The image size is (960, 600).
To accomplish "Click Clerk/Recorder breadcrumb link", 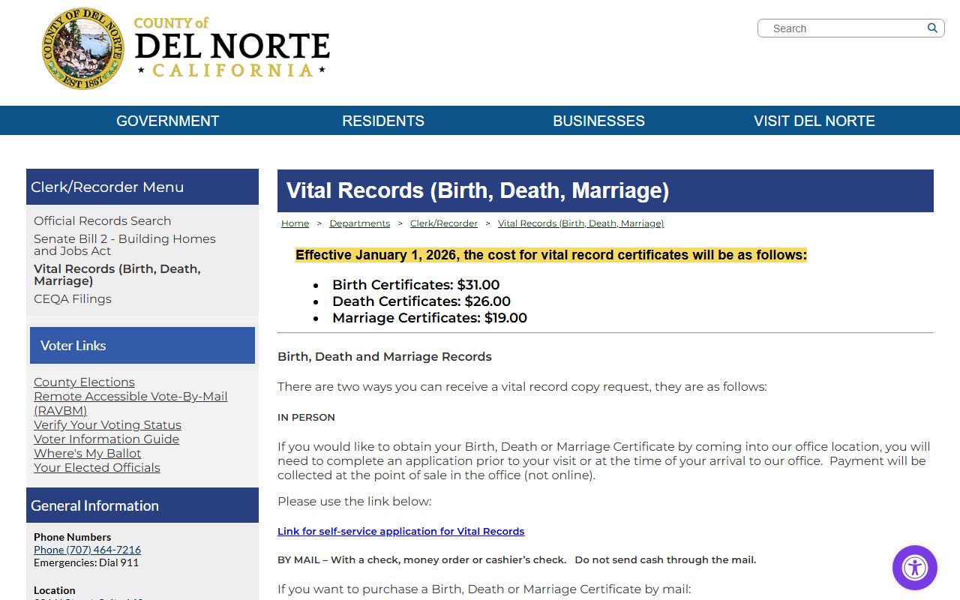I will (444, 223).
